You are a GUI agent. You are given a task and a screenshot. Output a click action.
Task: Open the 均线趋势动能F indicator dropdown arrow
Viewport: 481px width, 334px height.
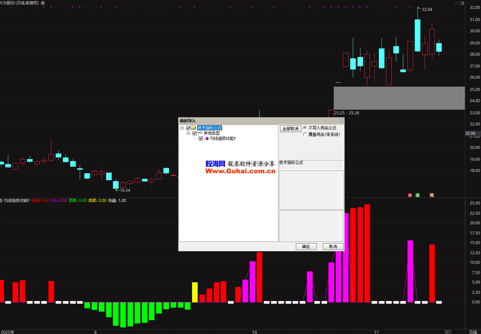[1, 201]
